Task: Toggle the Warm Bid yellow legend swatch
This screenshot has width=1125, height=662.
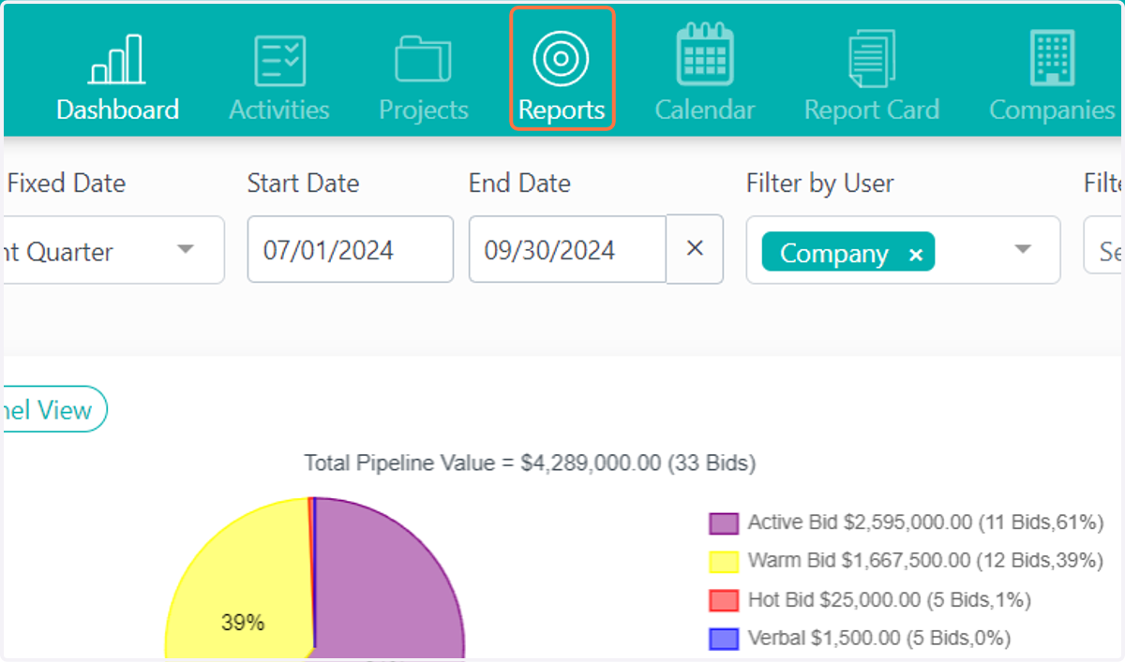Action: 725,562
